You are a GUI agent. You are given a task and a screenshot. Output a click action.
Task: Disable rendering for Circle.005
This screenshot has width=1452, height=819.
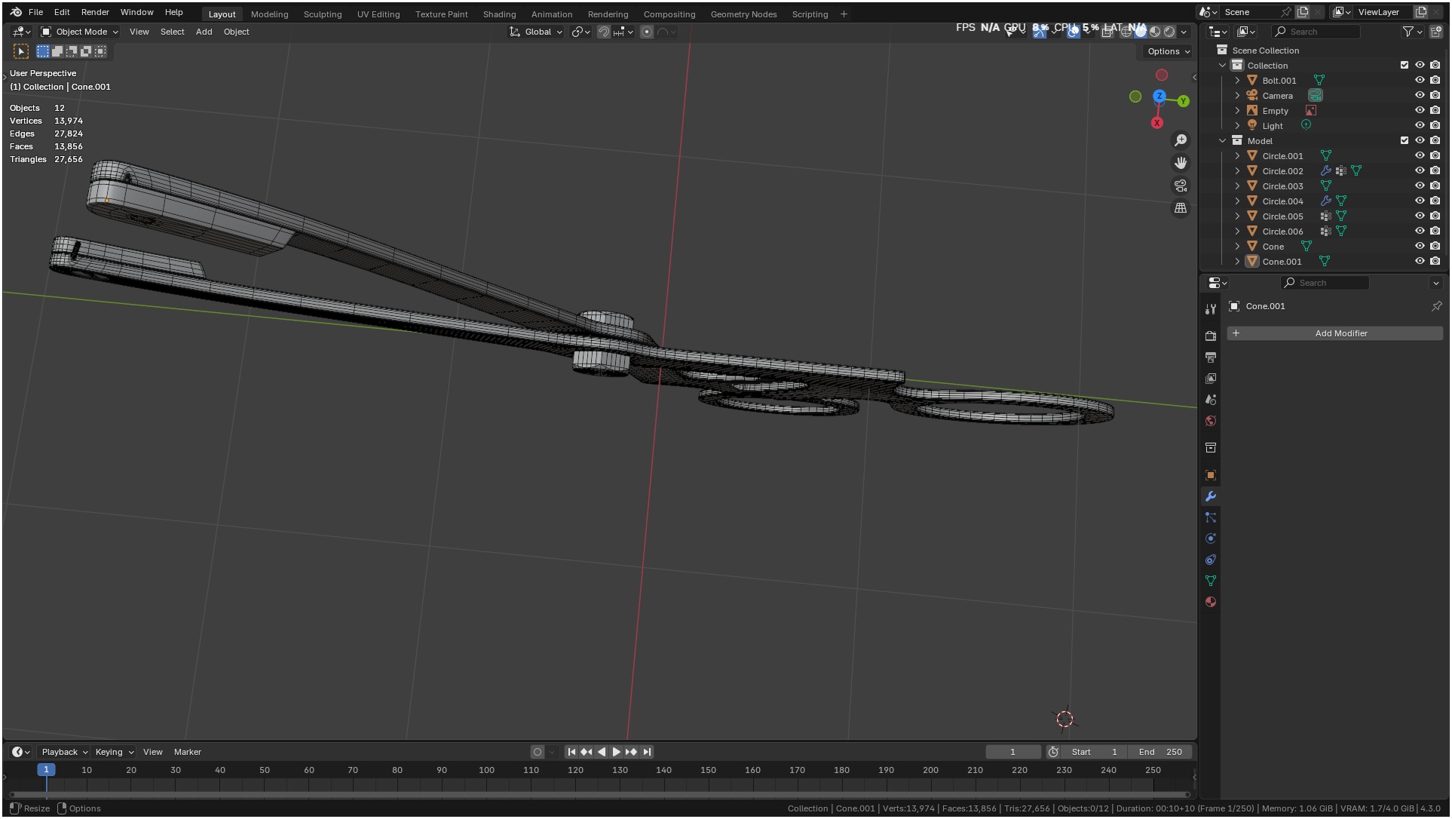click(x=1435, y=216)
